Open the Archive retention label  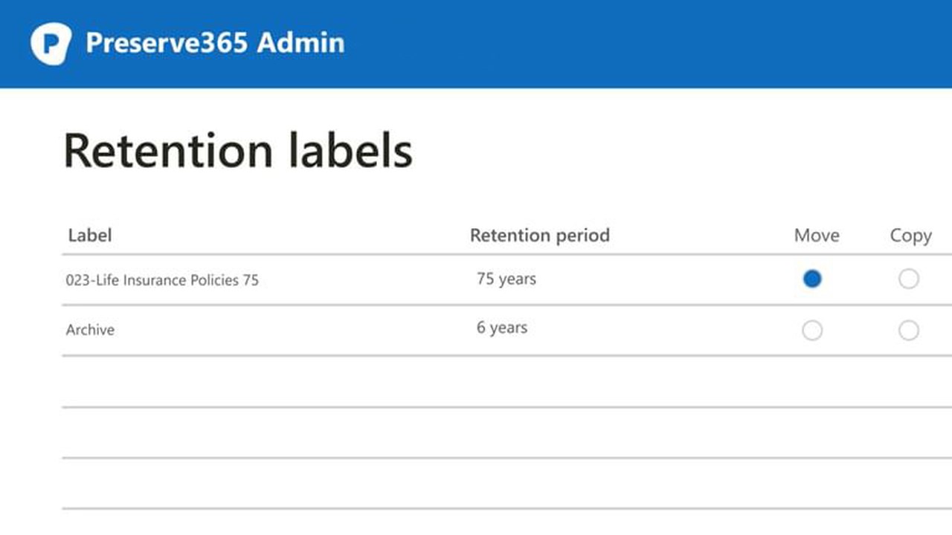90,330
